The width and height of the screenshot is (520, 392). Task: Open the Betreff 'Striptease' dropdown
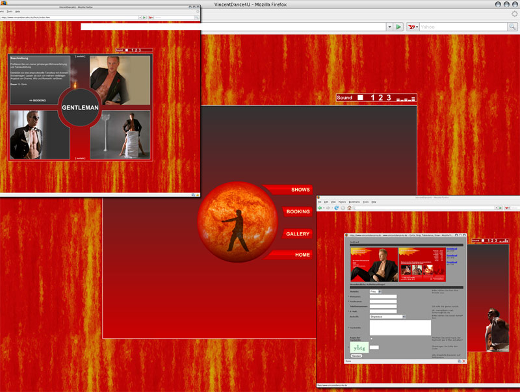[387, 317]
